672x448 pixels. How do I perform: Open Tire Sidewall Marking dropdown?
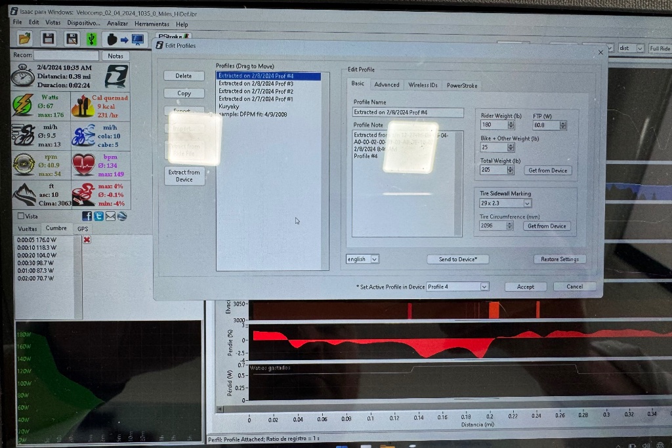click(x=506, y=203)
